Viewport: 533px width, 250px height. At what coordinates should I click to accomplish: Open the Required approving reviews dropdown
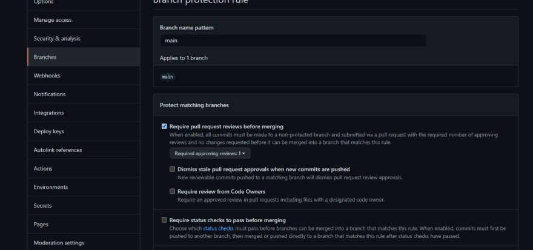coord(210,153)
